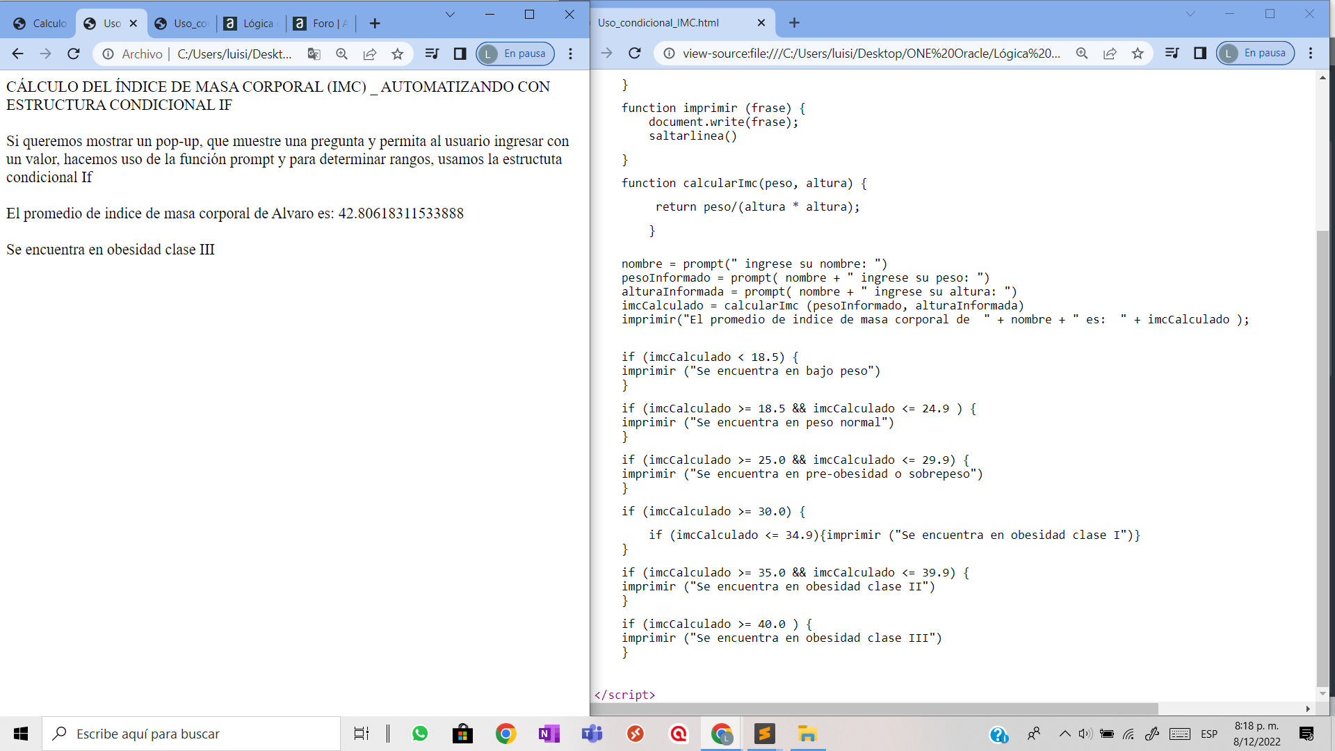
Task: Close the active 'Uso' tab
Action: point(133,24)
